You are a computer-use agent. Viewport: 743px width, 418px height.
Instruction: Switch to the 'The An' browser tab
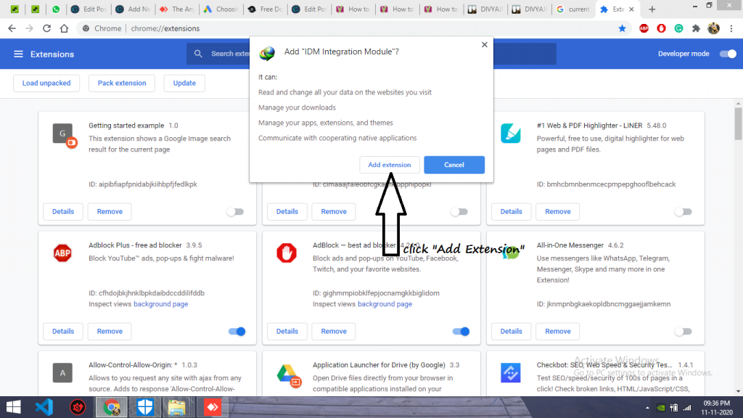pyautogui.click(x=178, y=9)
